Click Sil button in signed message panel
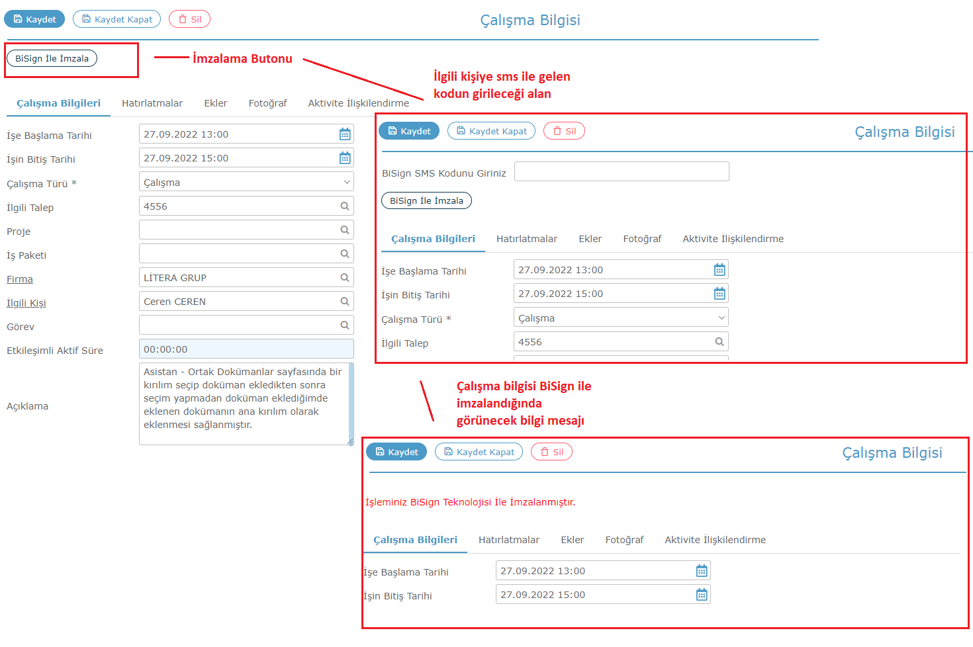973x647 pixels. (551, 452)
